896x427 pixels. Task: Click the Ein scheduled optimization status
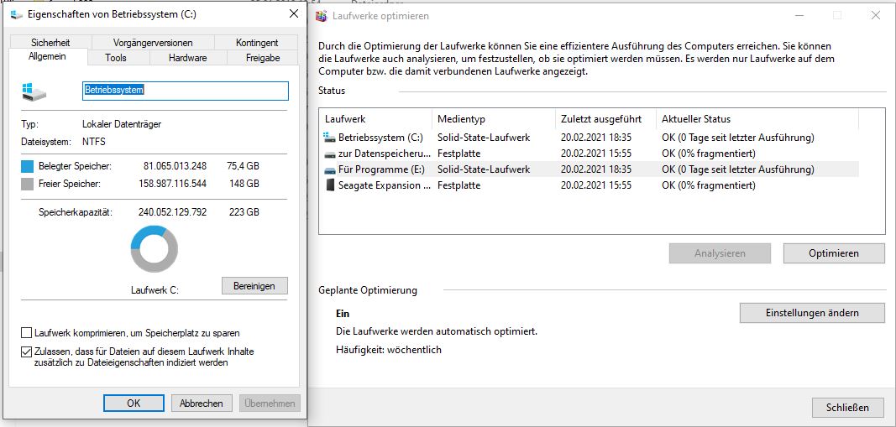(343, 314)
